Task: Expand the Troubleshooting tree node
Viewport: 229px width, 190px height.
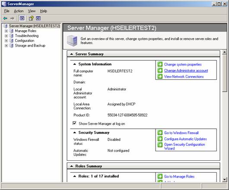Action: (6, 36)
